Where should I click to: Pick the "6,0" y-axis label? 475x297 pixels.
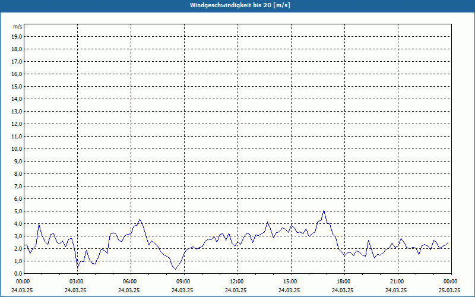coord(18,198)
